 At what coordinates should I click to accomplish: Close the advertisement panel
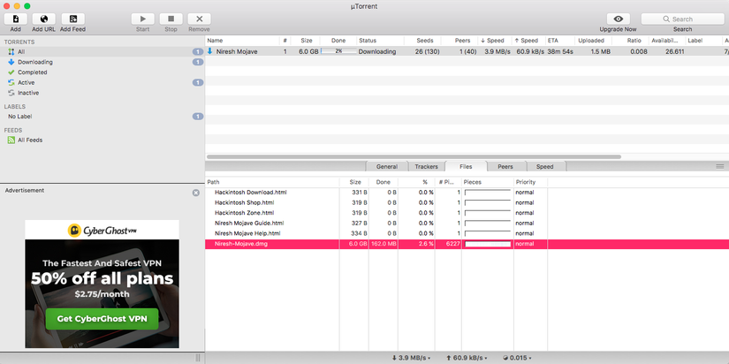[196, 193]
